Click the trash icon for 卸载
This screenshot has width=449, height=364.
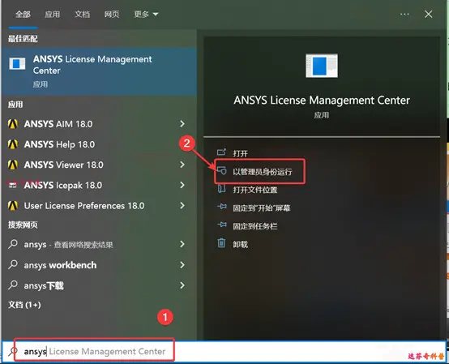(221, 243)
